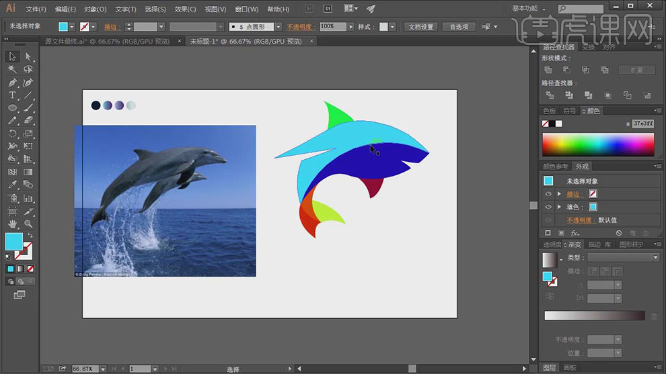Open the 效果(C) menu
Screen dimensions: 666x374
(185, 9)
